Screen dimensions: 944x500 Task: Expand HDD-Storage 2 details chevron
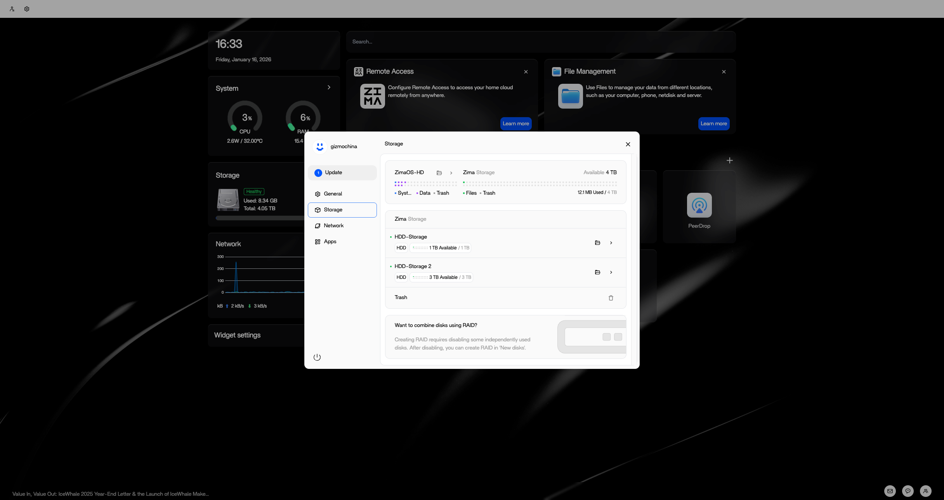coord(611,272)
